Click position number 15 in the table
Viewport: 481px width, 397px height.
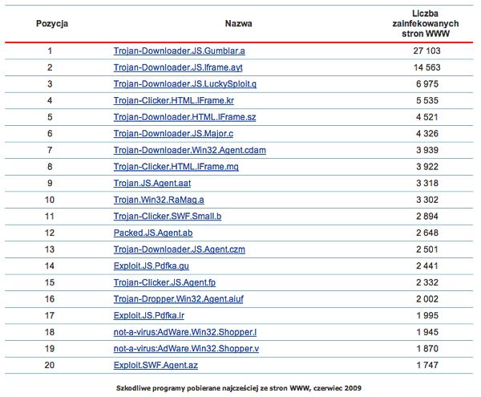50,282
